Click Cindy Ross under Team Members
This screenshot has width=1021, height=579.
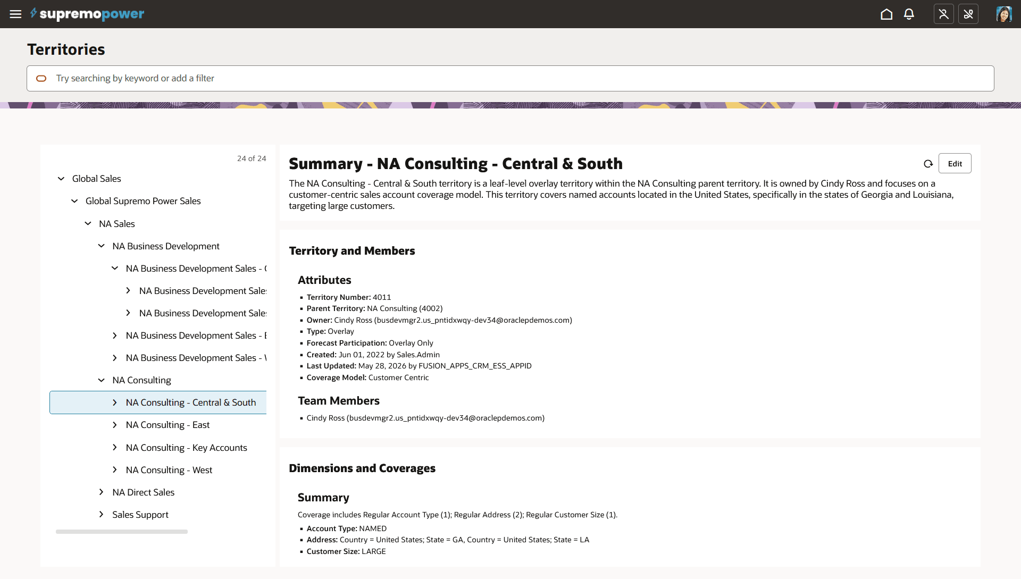click(x=425, y=418)
